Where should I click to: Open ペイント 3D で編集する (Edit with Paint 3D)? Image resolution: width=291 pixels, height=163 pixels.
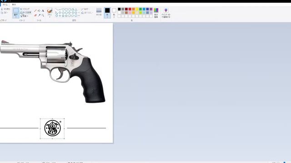(166, 13)
